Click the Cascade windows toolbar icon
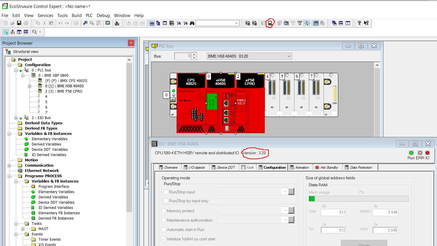 334,23
